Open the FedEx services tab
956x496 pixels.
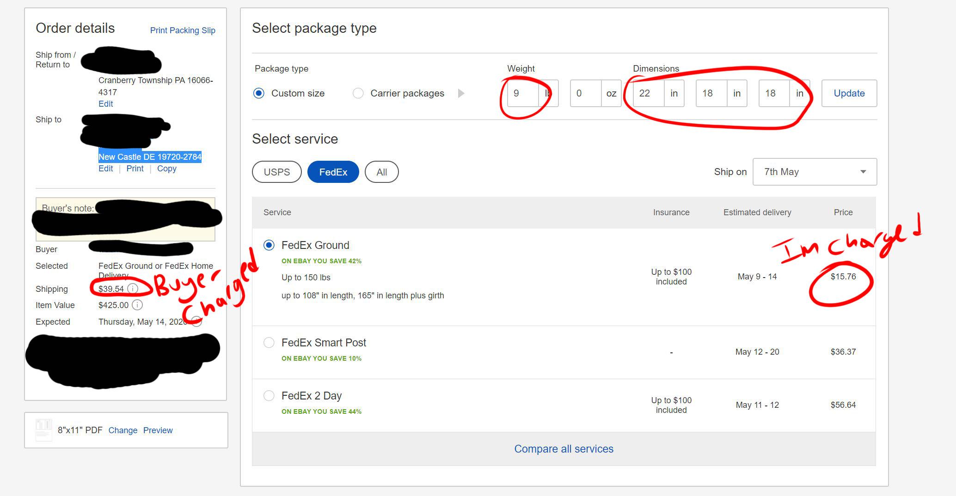pos(333,171)
